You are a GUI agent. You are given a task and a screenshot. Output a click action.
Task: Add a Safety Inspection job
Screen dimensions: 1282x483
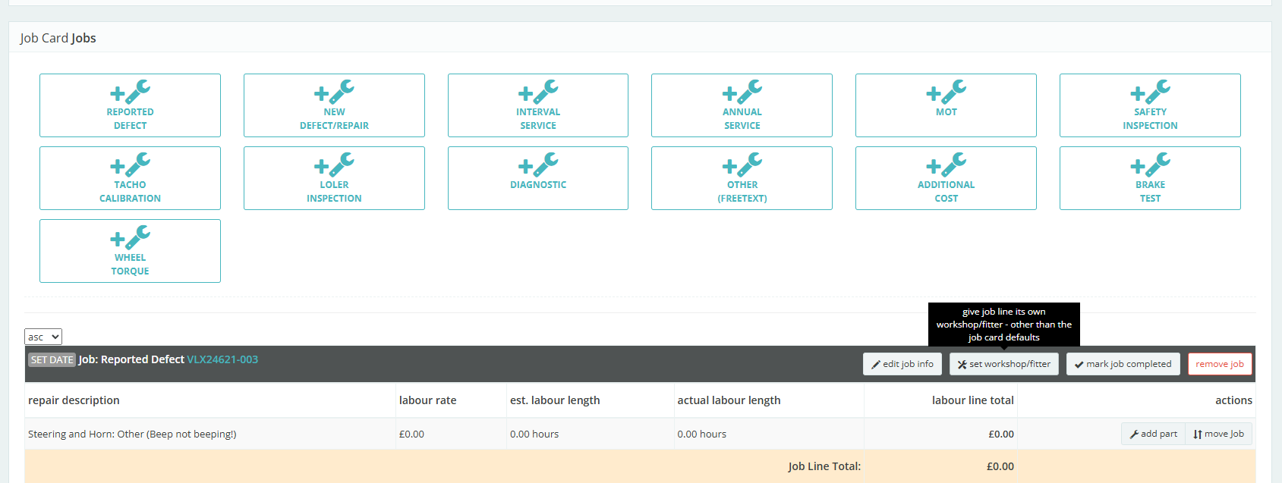point(1150,105)
